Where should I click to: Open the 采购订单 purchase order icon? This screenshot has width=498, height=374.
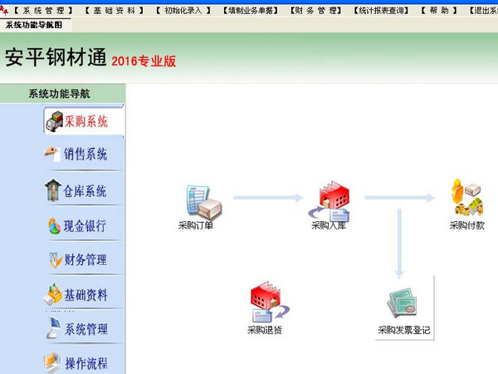coord(204,202)
